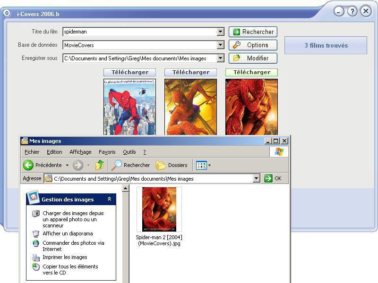Open i-Covers help question mark button

pyautogui.click(x=352, y=11)
